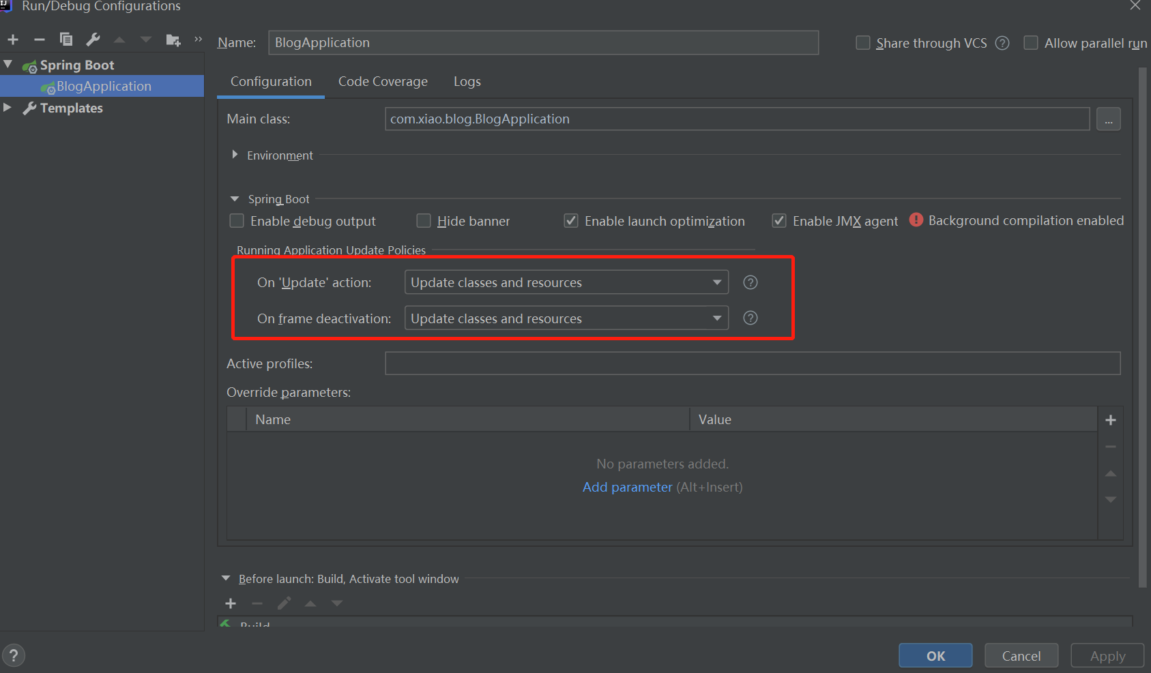Uncheck Enable JMX agent
The image size is (1151, 673).
click(779, 221)
